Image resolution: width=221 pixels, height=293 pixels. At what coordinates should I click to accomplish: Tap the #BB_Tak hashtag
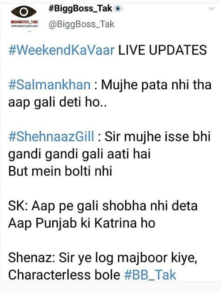(x=150, y=275)
